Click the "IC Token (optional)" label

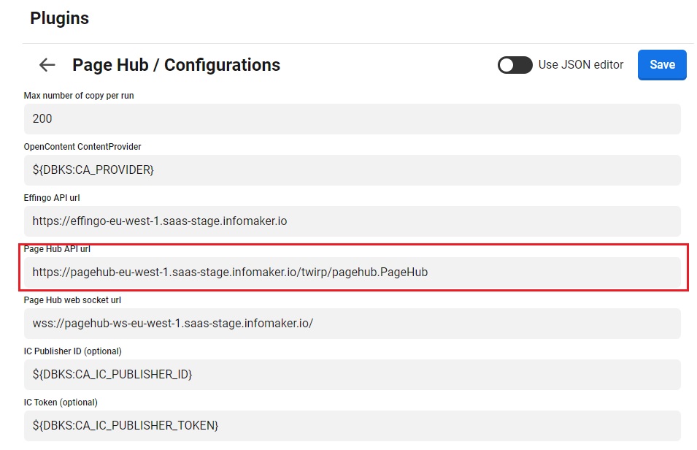pos(61,403)
